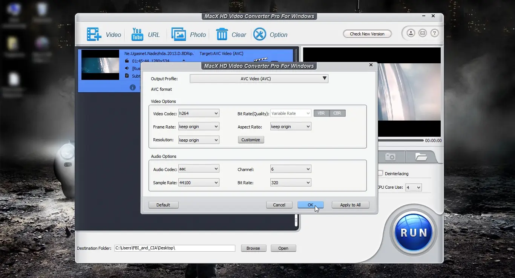Open the Bit Rate(Quality) Variable Rate dropdown
The height and width of the screenshot is (278, 515).
(x=291, y=113)
